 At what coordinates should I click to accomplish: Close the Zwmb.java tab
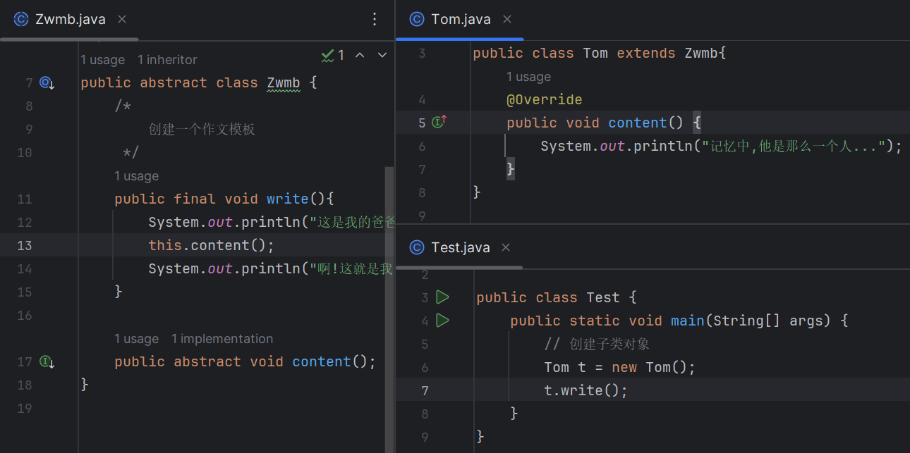point(122,20)
